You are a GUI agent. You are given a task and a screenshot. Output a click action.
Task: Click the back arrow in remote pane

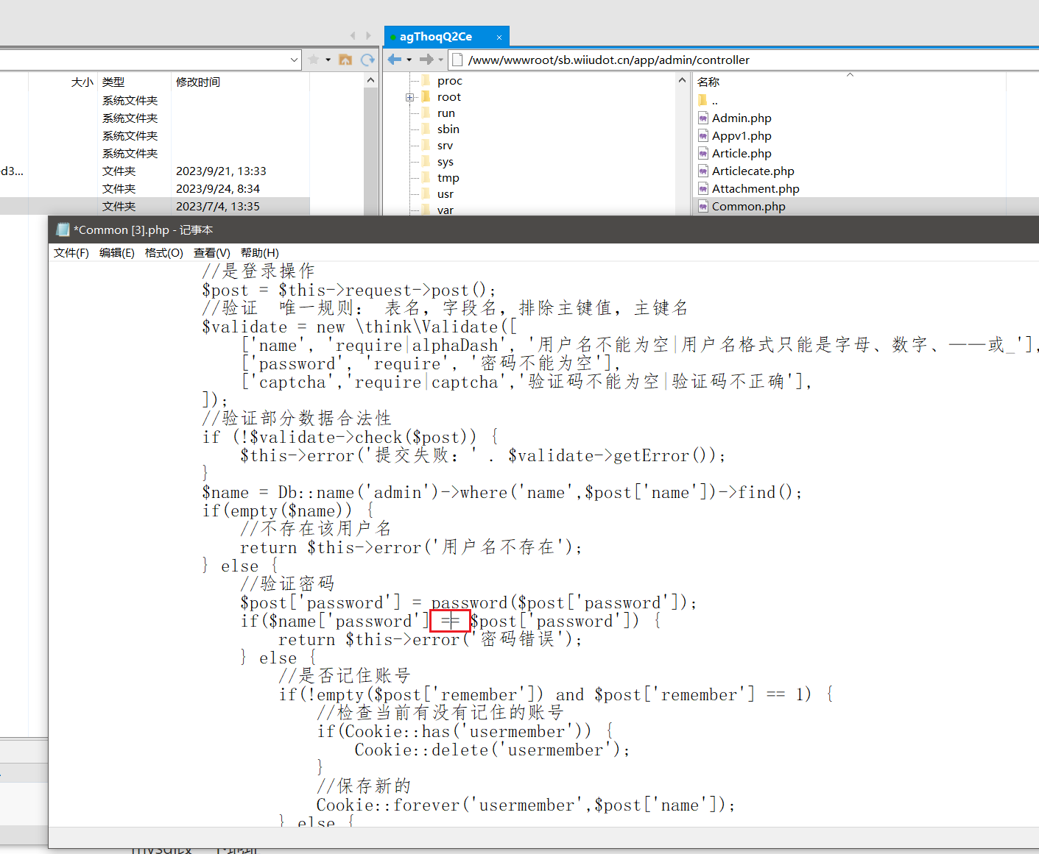click(x=394, y=60)
